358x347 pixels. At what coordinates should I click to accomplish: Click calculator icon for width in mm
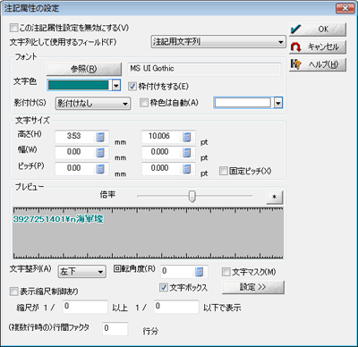click(x=100, y=153)
